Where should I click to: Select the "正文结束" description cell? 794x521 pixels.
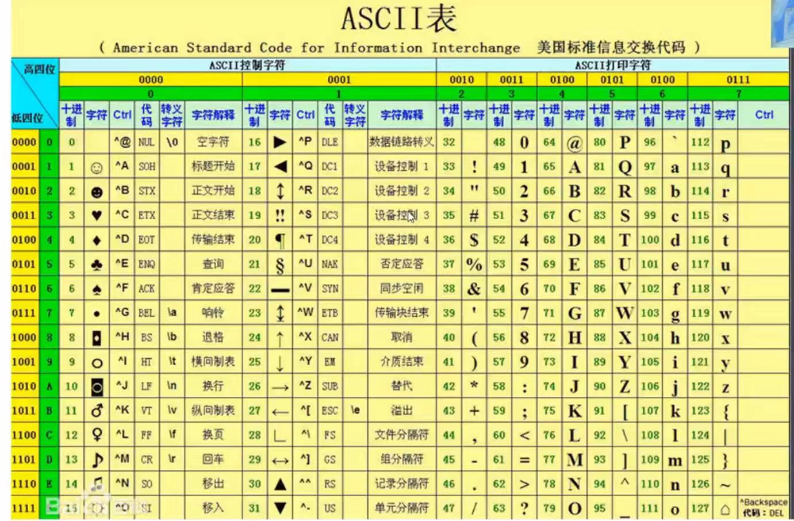[213, 215]
